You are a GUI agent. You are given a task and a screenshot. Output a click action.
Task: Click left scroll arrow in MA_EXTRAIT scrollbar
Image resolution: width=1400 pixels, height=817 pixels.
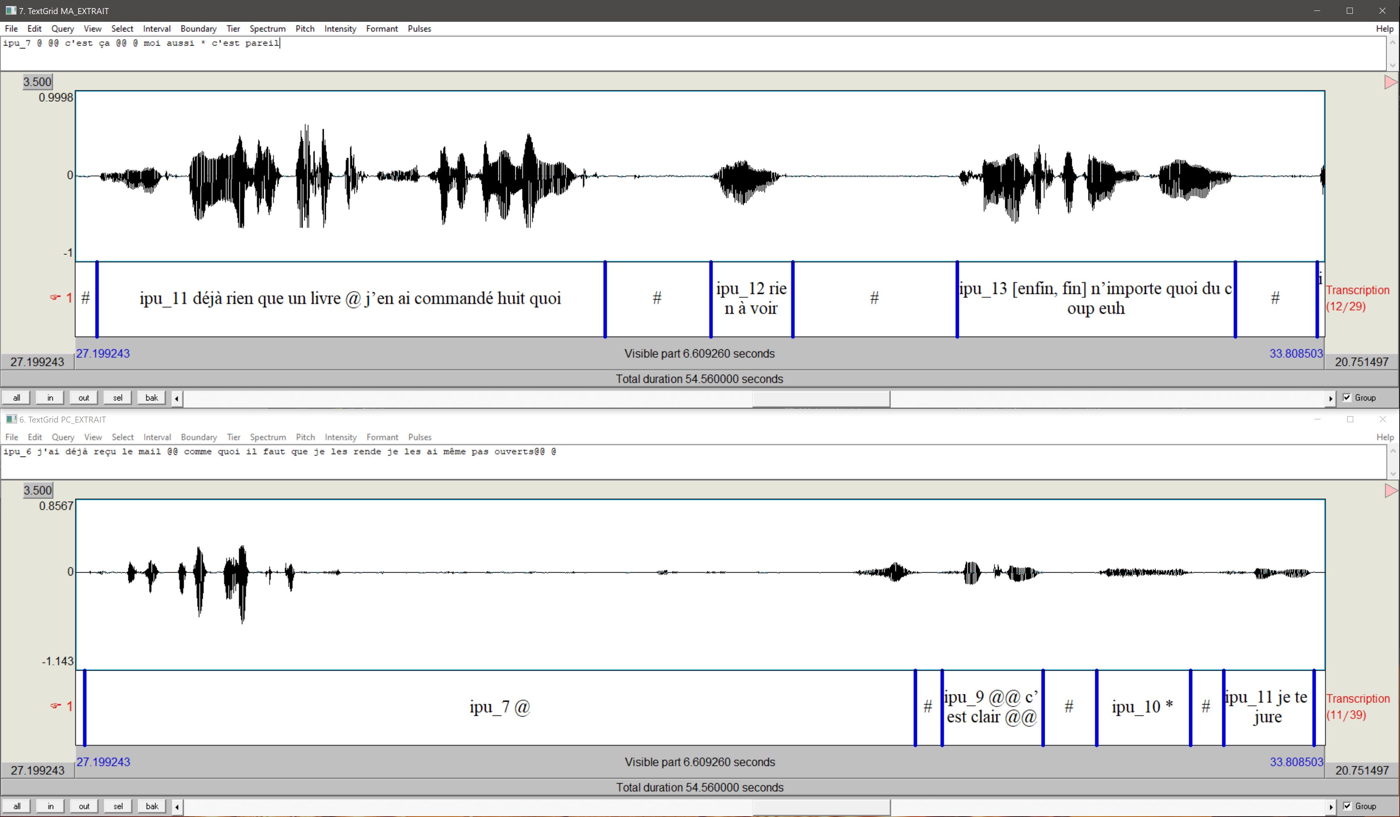point(177,398)
